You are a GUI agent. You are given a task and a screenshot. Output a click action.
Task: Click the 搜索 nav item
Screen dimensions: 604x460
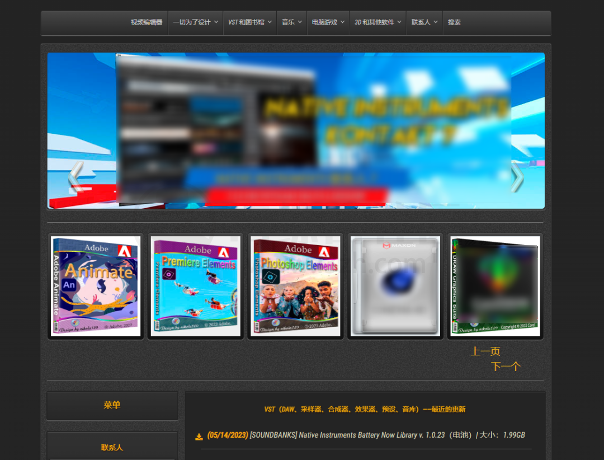coord(454,22)
